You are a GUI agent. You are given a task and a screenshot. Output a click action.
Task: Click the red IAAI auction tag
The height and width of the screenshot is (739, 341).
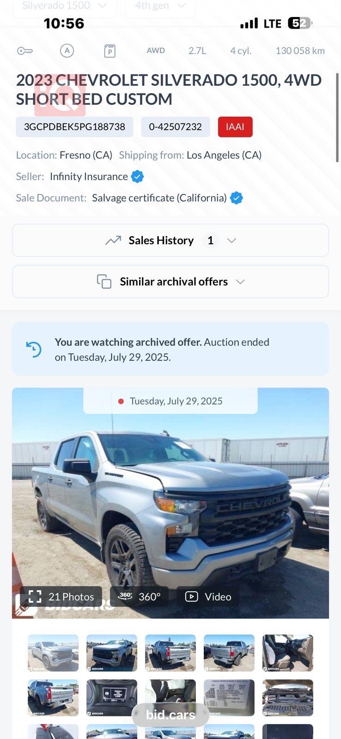coord(235,127)
